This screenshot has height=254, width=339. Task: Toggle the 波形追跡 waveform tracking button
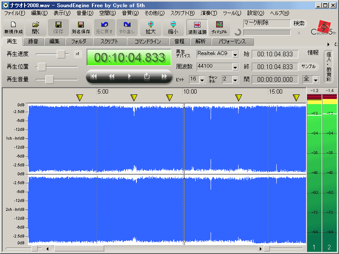click(x=197, y=28)
